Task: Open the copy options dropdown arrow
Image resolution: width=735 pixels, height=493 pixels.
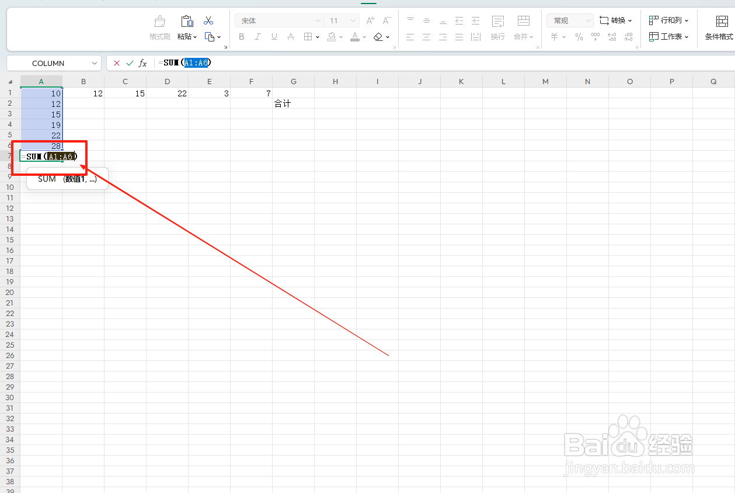Action: click(219, 37)
